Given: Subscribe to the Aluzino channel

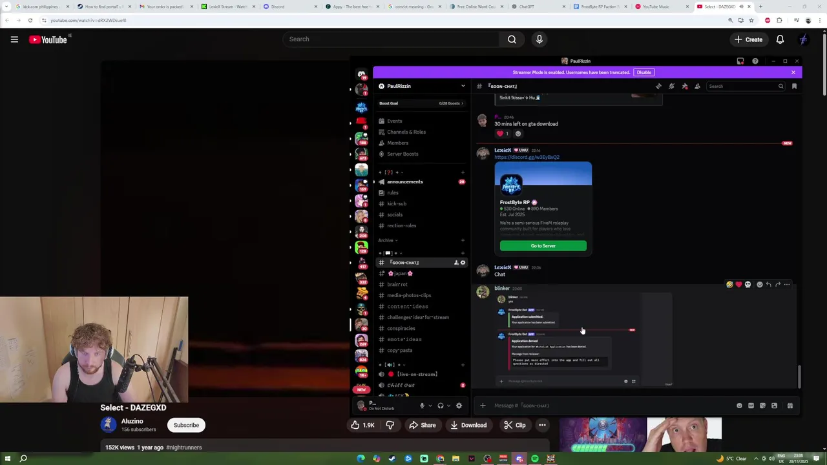Looking at the screenshot, I should point(186,425).
